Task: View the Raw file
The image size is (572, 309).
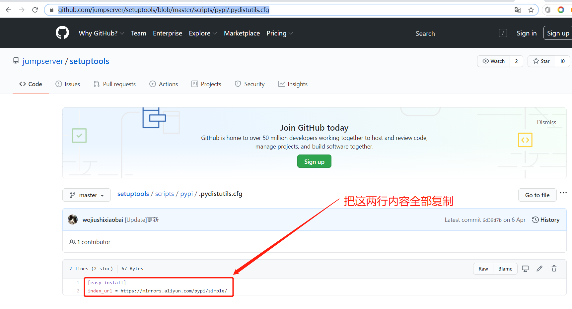Action: (483, 269)
